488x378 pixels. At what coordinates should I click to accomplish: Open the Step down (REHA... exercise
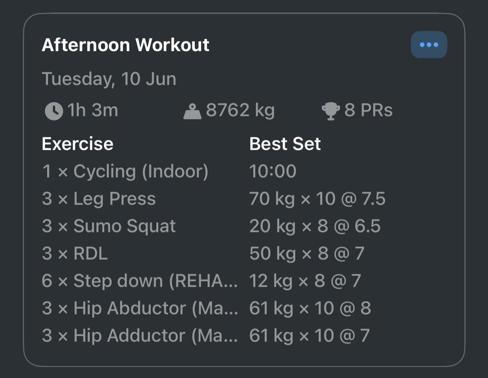tap(140, 281)
